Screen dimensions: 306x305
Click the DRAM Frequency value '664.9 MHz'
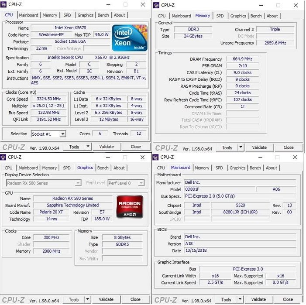[243, 59]
